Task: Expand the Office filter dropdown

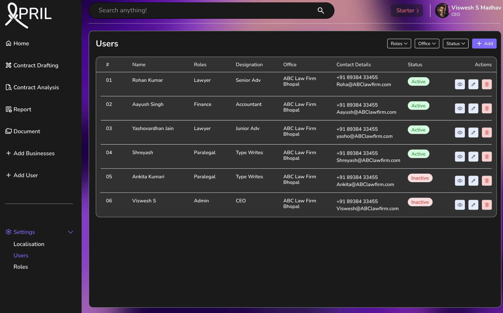Action: 427,43
